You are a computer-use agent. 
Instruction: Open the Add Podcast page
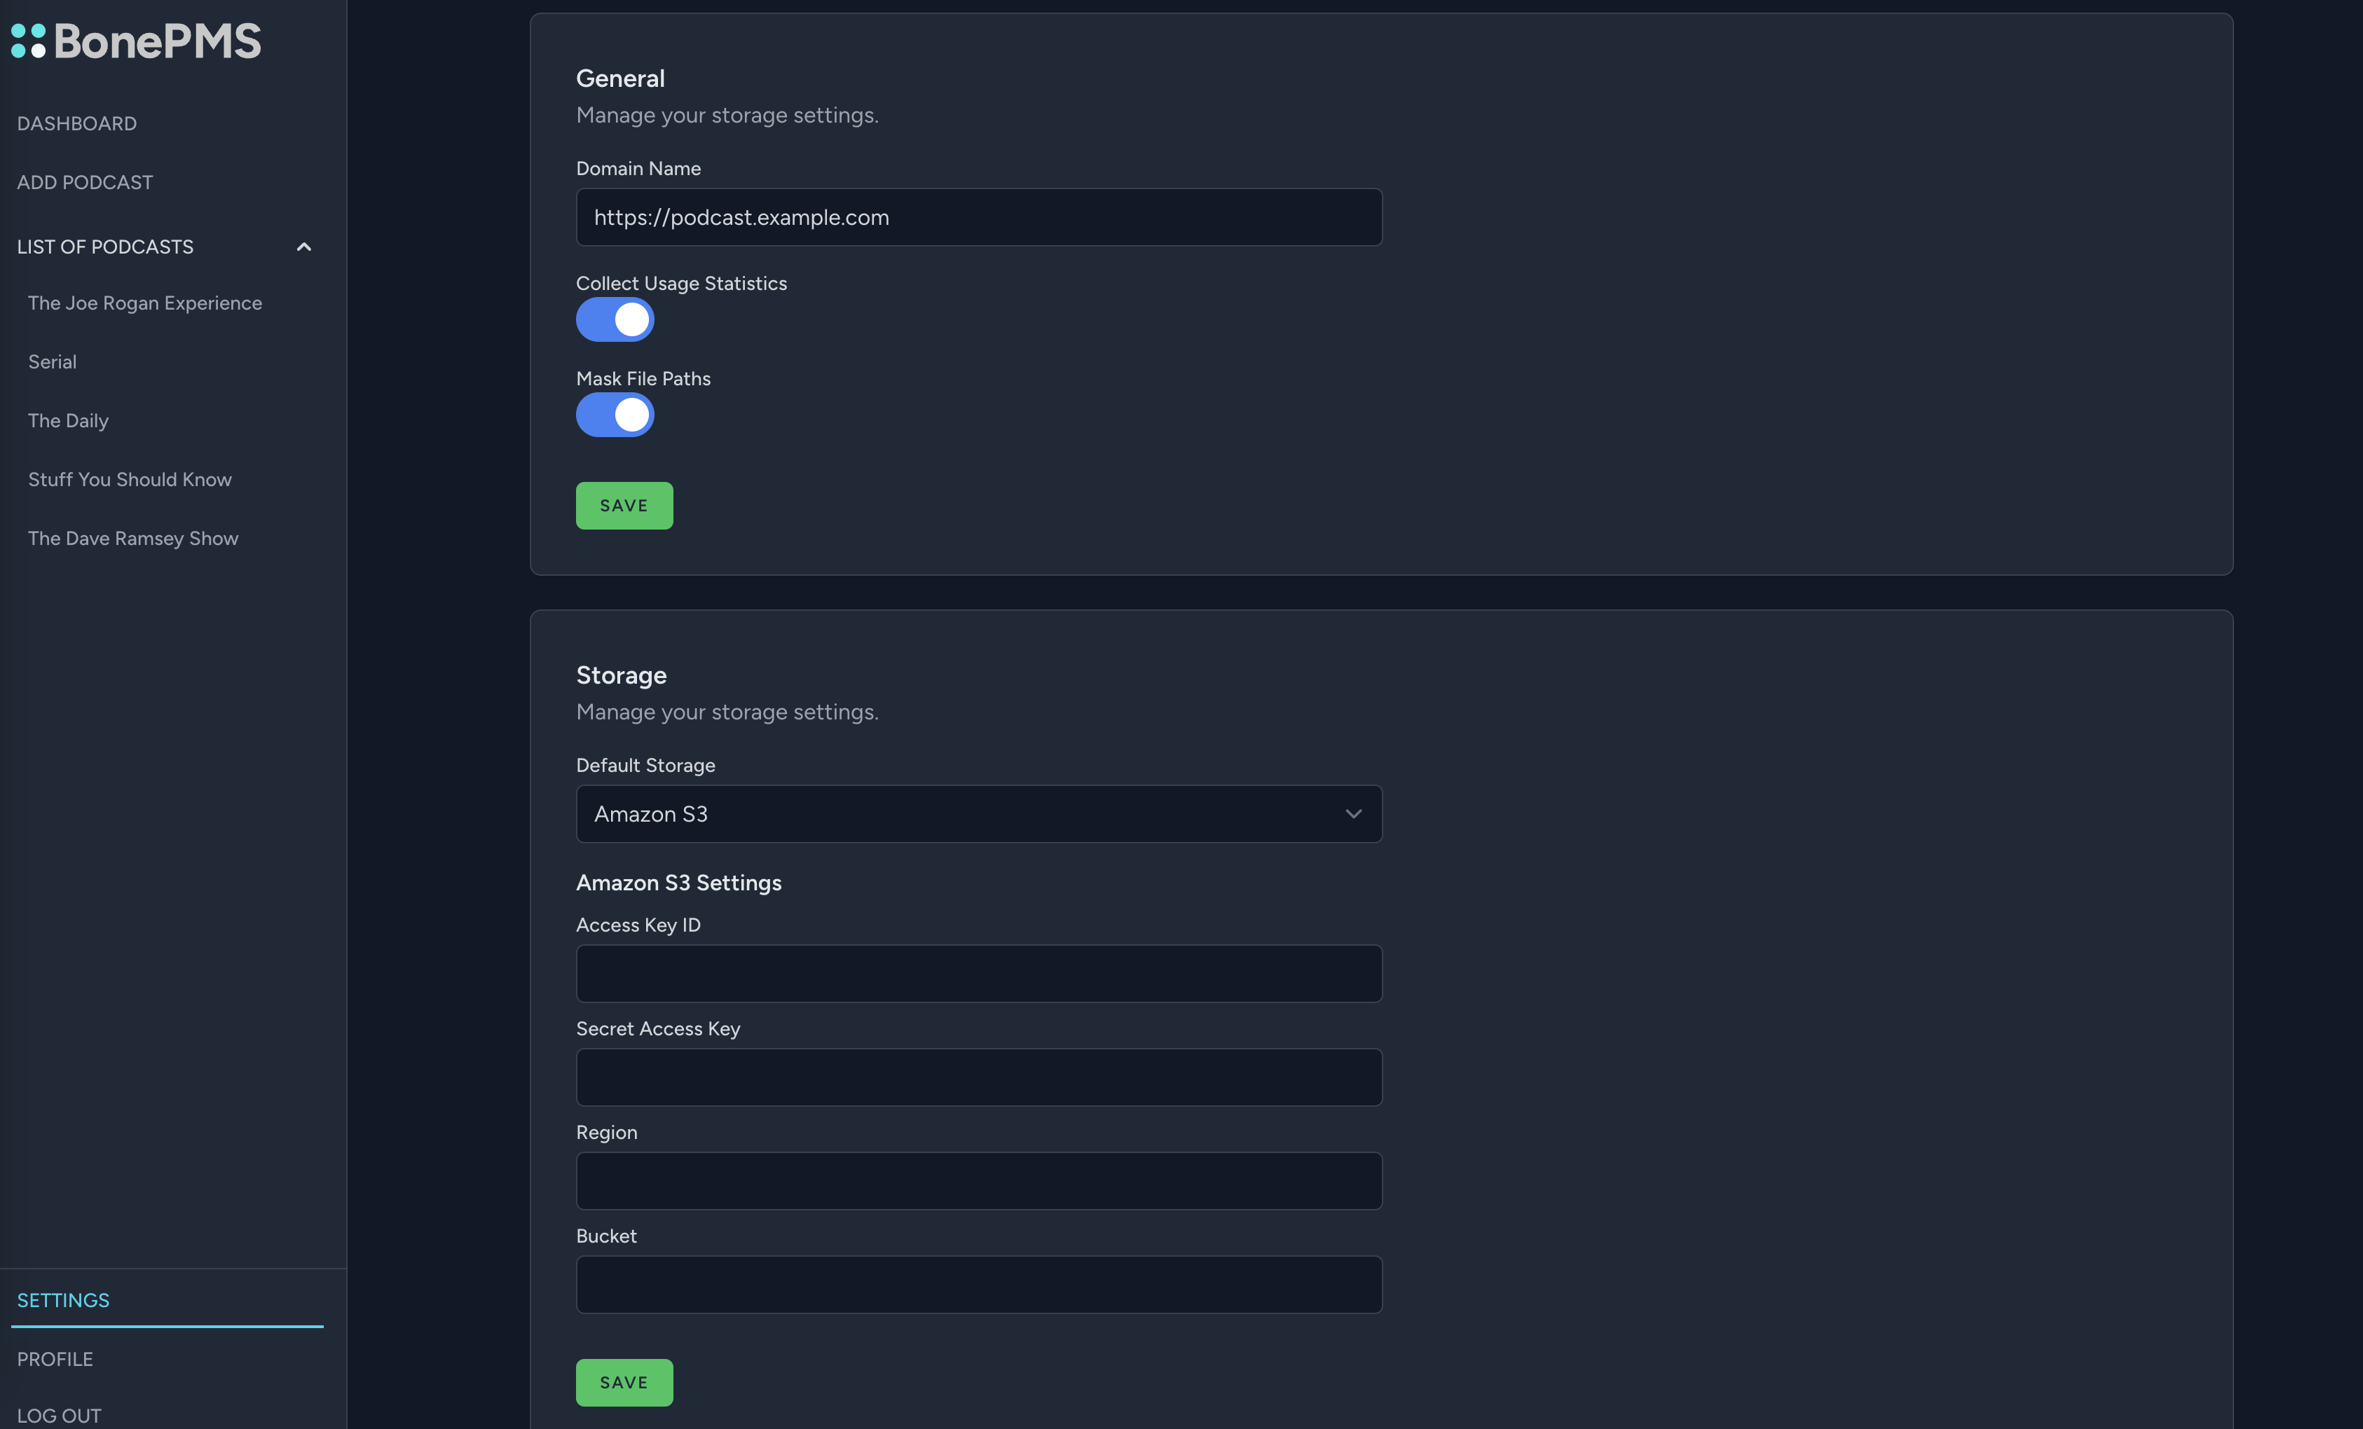click(x=84, y=182)
